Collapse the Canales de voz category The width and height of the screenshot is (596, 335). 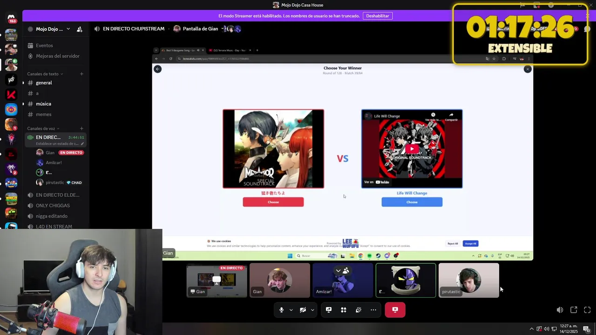pos(43,128)
